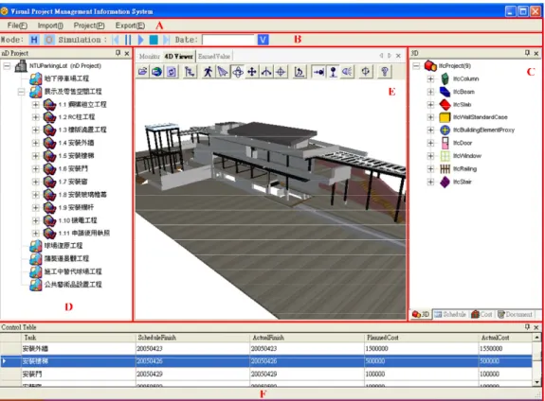
Task: Click the Control Table scroll down arrow
Action: pos(537,382)
